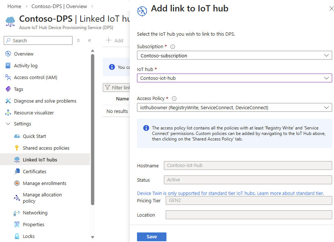Viewport: 334px width, 242px height.
Task: Click the Resource visualizer icon
Action: pyautogui.click(x=8, y=113)
